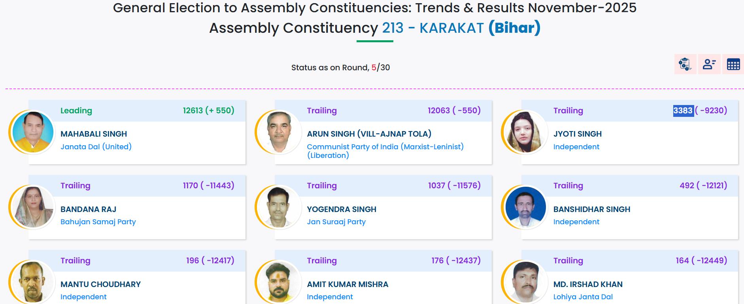
Task: Click Arun Singh's candidate photo
Action: pos(279,132)
